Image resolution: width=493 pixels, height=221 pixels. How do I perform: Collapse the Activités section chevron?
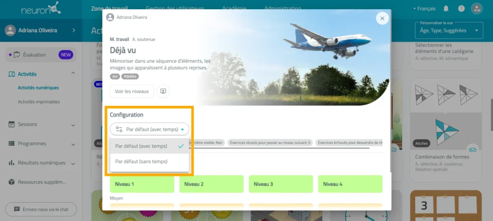pos(73,73)
